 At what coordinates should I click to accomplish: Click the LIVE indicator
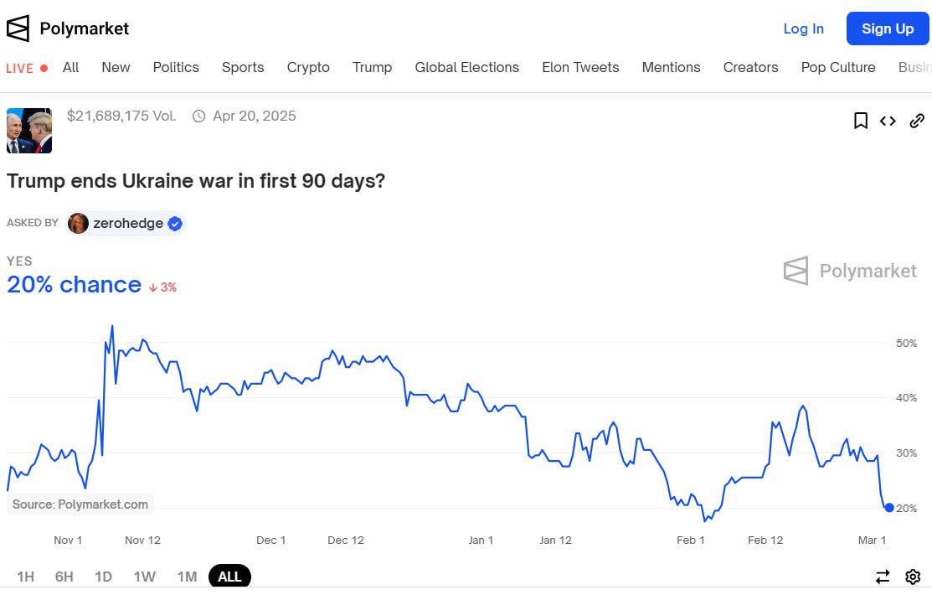[x=27, y=68]
